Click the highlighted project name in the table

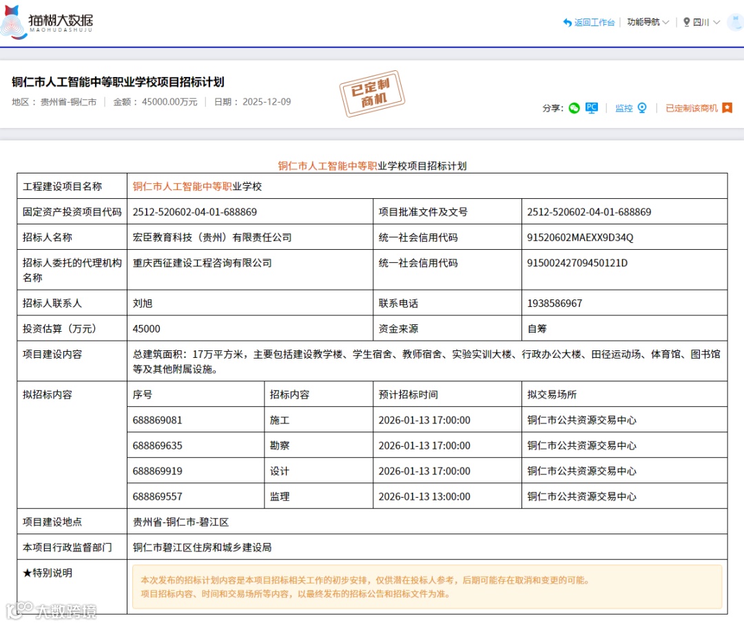197,187
